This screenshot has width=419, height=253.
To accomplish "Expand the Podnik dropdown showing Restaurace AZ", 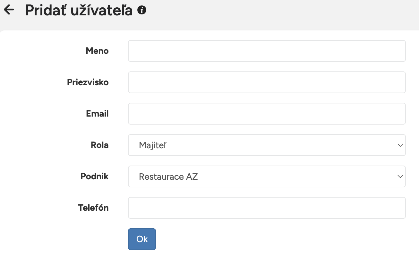I will point(267,176).
